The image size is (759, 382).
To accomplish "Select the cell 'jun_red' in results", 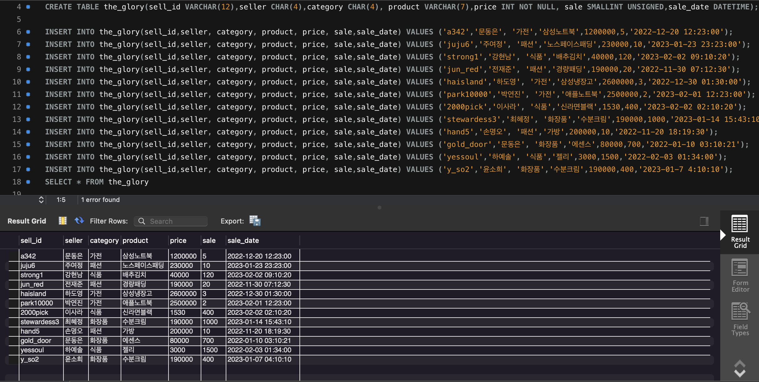I will click(x=41, y=284).
